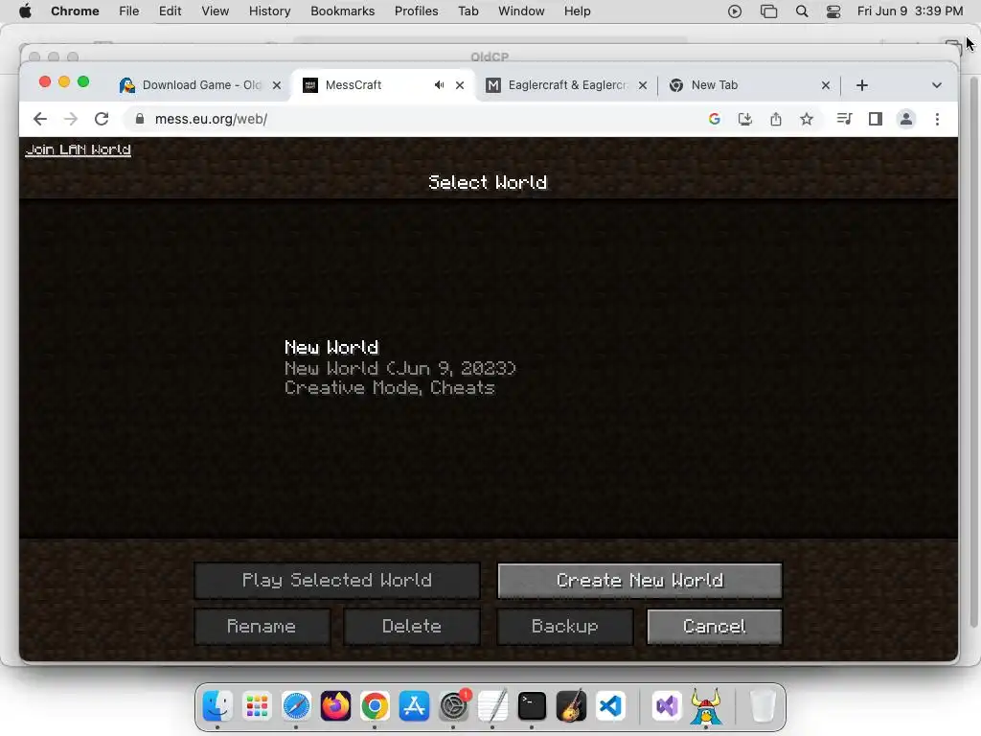Click the Delete world button
The image size is (981, 736).
tap(412, 627)
